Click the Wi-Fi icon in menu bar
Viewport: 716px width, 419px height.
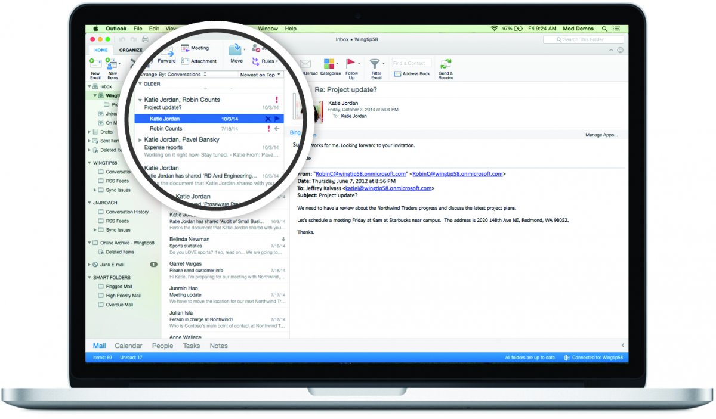494,29
